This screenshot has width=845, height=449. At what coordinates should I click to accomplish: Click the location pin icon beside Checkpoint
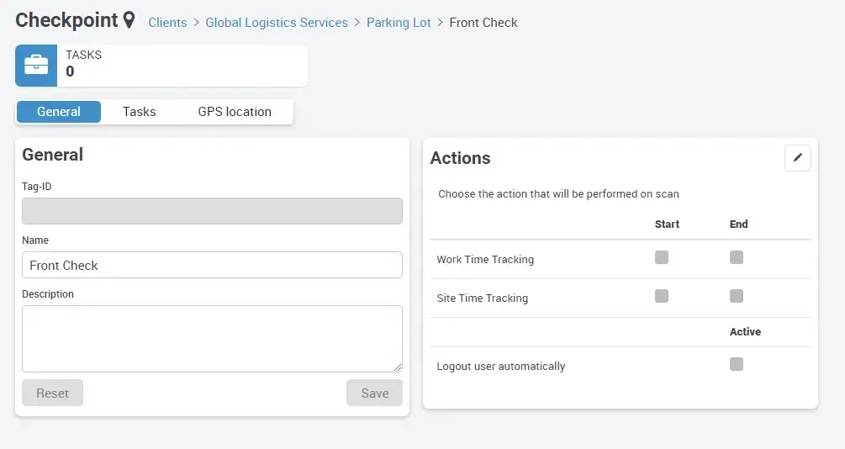pos(129,20)
